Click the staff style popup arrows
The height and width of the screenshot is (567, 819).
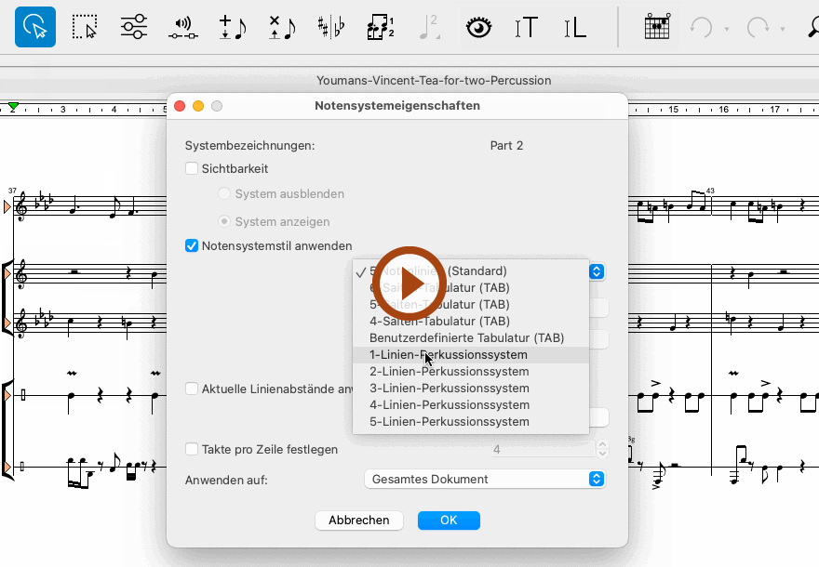pos(597,271)
